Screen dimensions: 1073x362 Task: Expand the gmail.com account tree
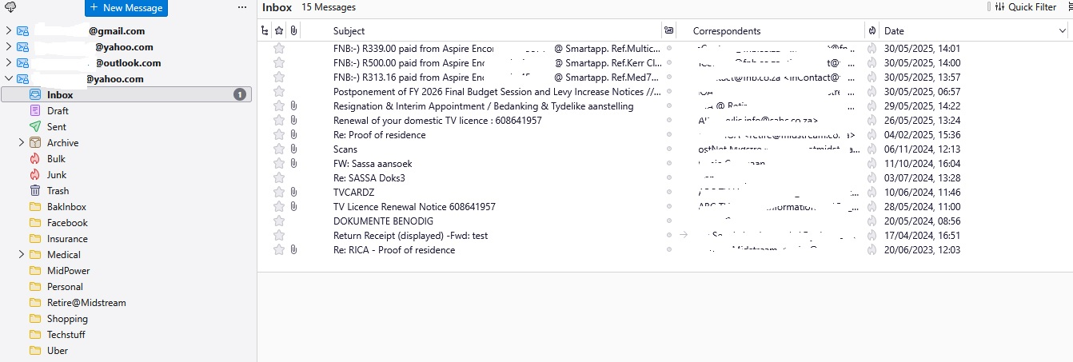point(8,31)
